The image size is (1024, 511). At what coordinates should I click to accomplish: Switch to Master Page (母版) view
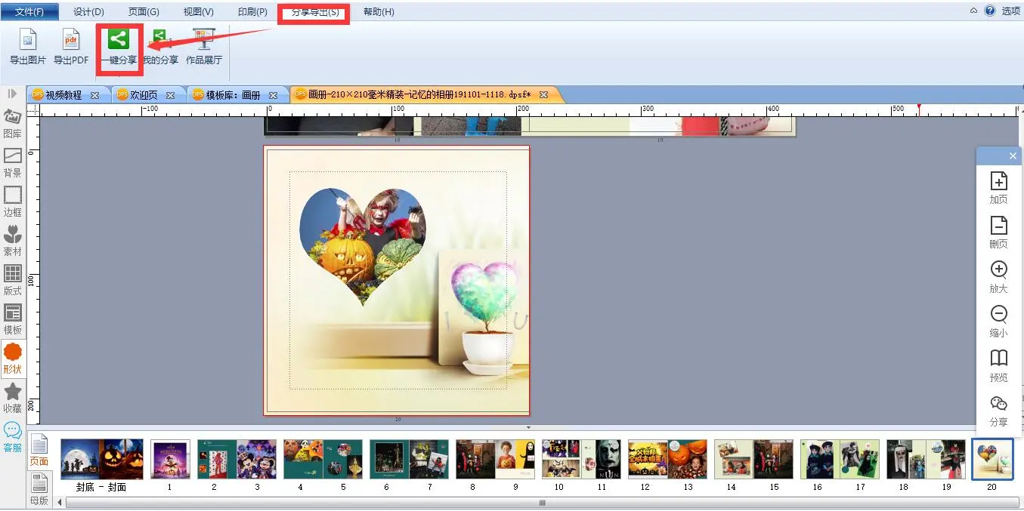tap(39, 489)
